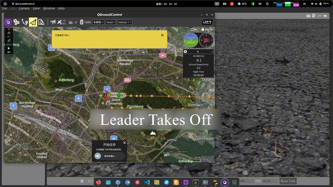Click the attitude indicator instrument
Screen dimensions: 333x187
coord(190,40)
